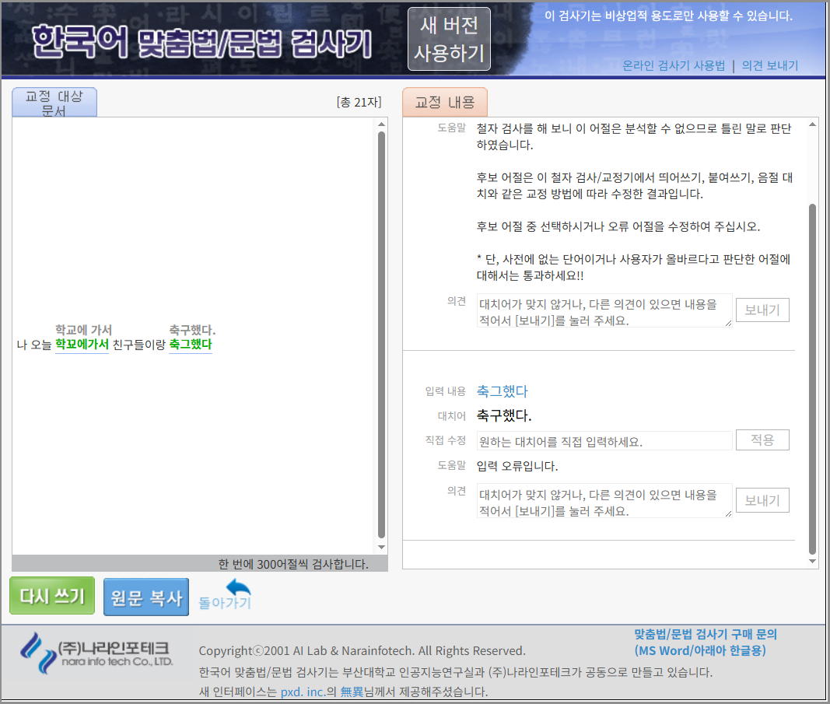The width and height of the screenshot is (830, 704).
Task: Click scroll up arrow in 교정 내용 panel
Action: (812, 124)
